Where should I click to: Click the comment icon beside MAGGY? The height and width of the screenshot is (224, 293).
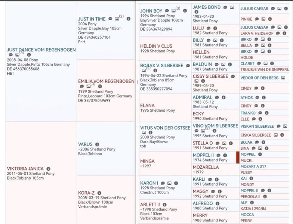[213, 191]
